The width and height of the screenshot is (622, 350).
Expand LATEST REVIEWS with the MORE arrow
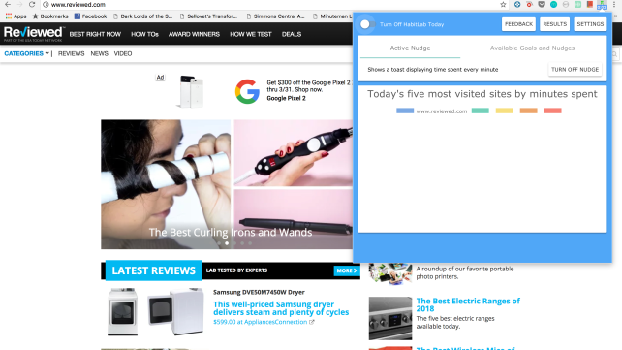[x=347, y=270]
